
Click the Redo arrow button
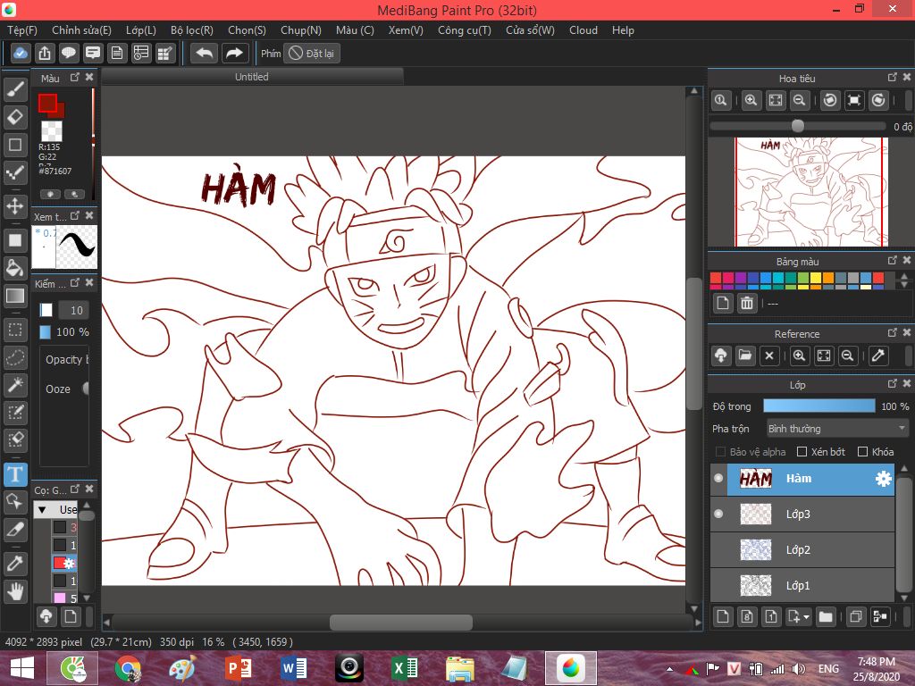click(x=234, y=54)
